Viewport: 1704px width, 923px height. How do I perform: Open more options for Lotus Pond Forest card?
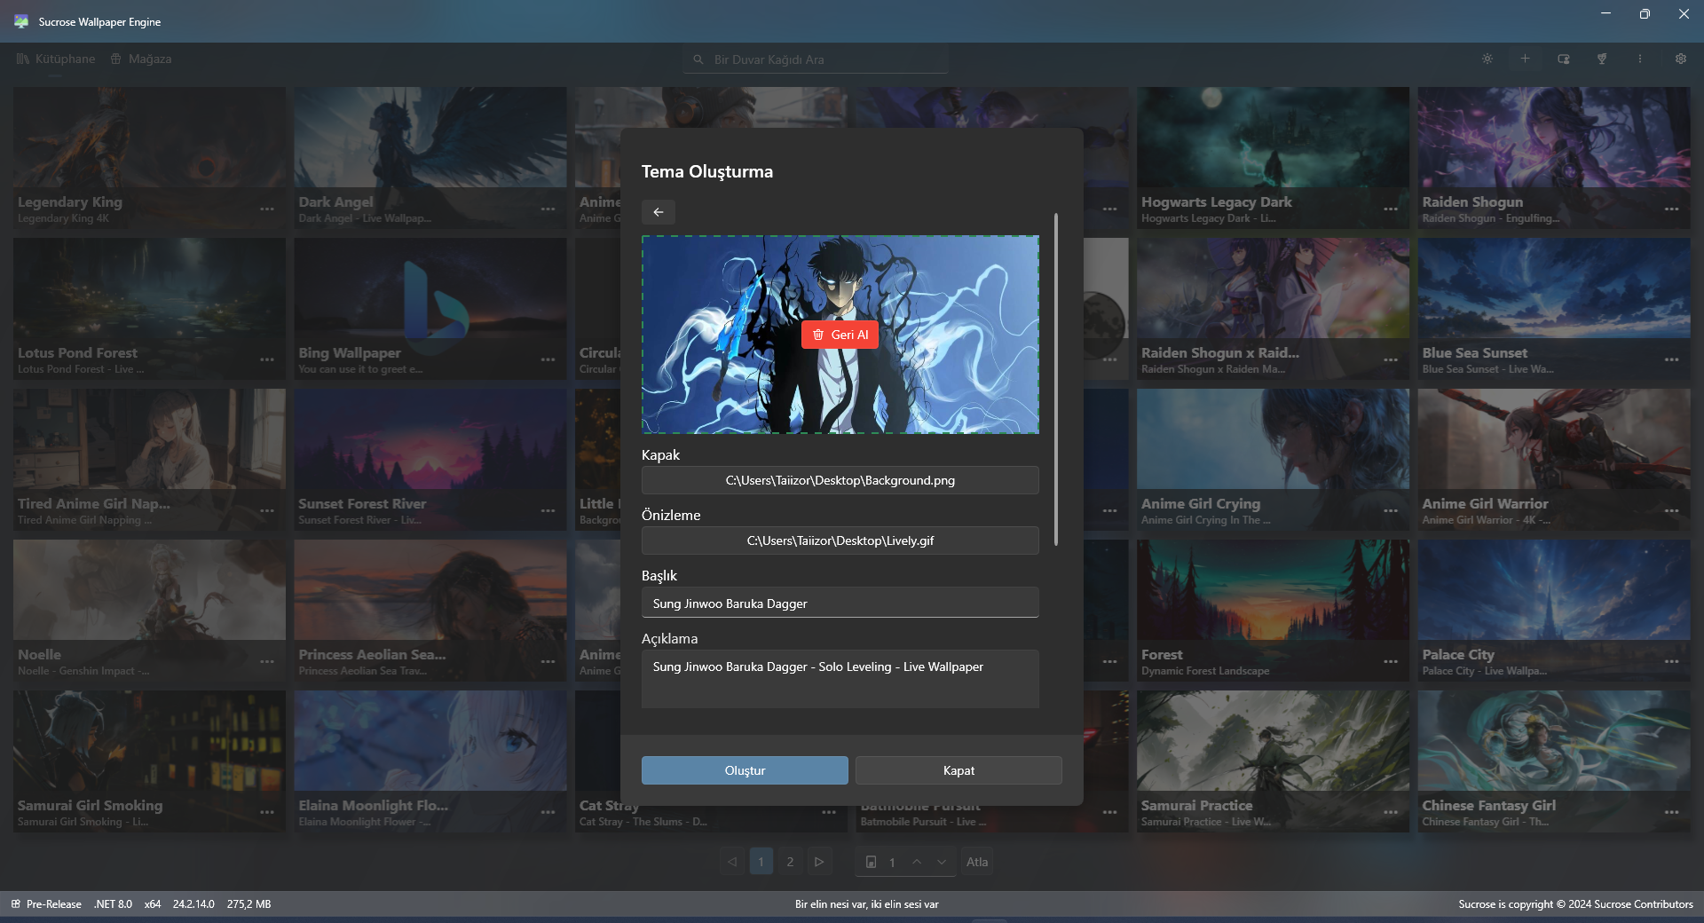[x=267, y=360]
